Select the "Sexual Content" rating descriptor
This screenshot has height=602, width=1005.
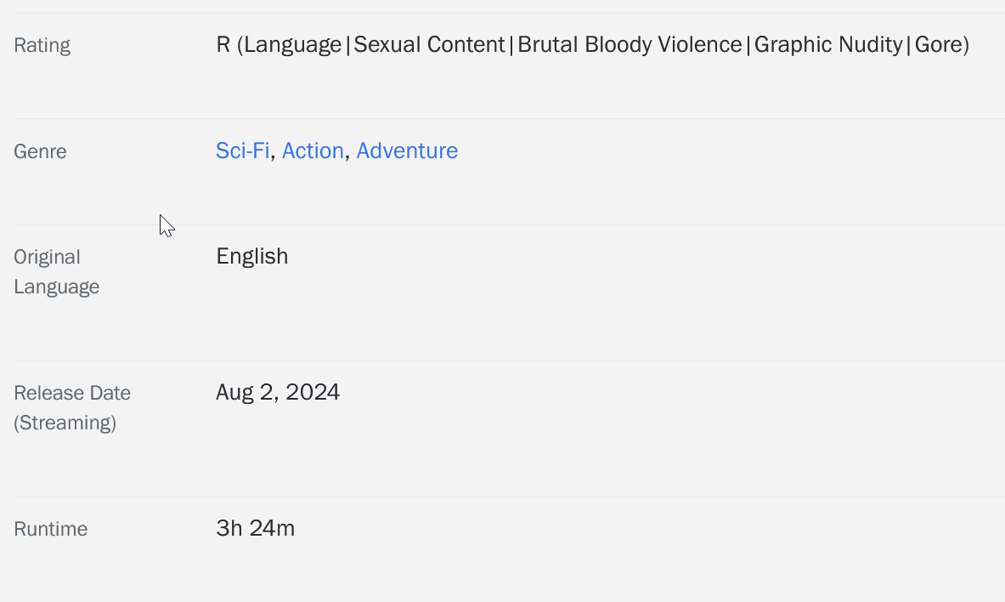pos(429,45)
